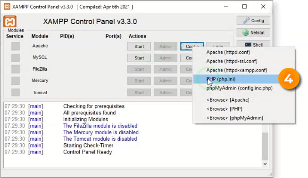The height and width of the screenshot is (178, 308).
Task: Click the FileZilla Admin button
Action: [x=166, y=69]
